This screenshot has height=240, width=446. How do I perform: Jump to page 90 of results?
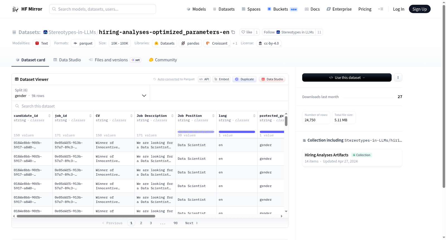pyautogui.click(x=176, y=223)
